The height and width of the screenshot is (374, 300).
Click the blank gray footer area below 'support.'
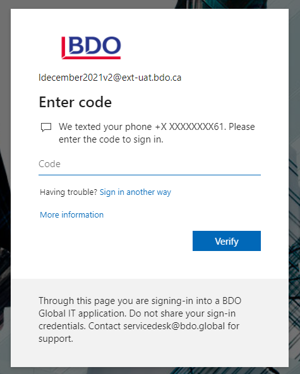150,356
